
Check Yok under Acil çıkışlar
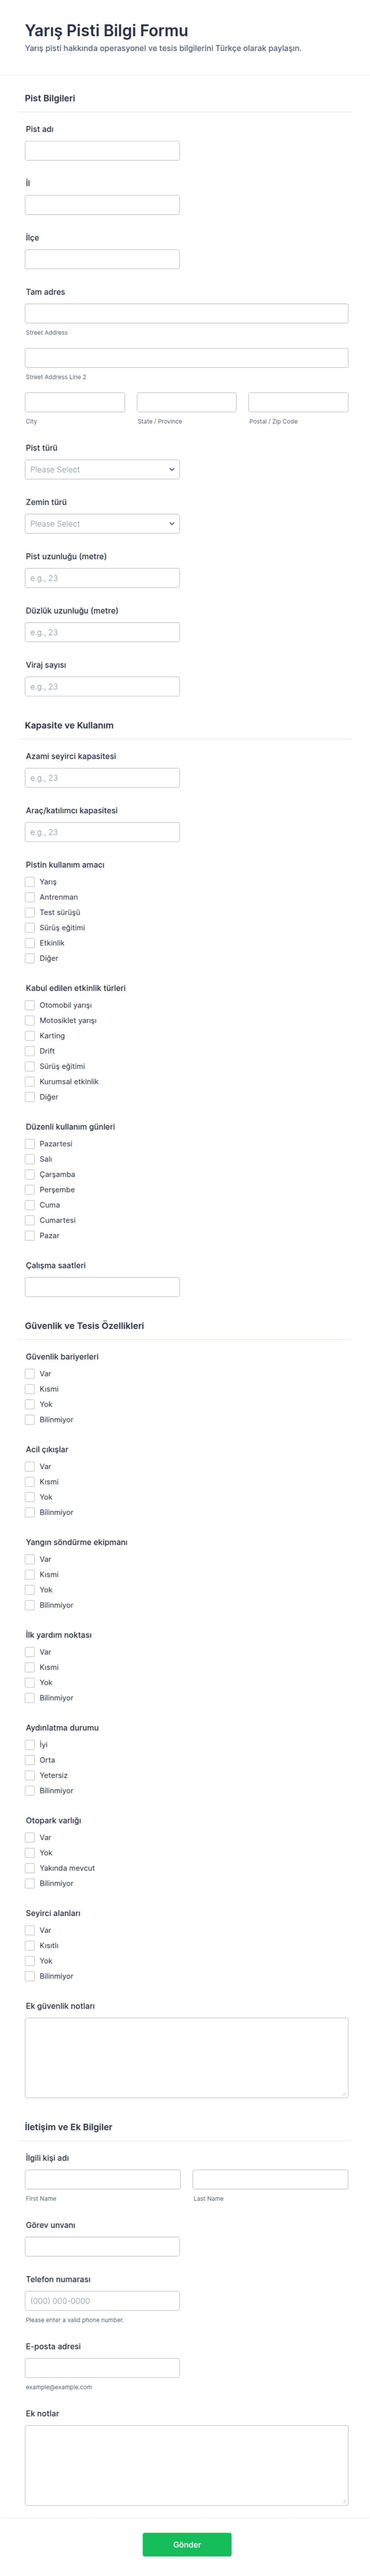[30, 1497]
